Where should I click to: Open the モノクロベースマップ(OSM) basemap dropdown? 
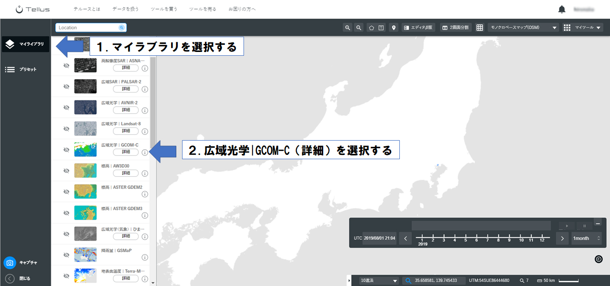523,28
